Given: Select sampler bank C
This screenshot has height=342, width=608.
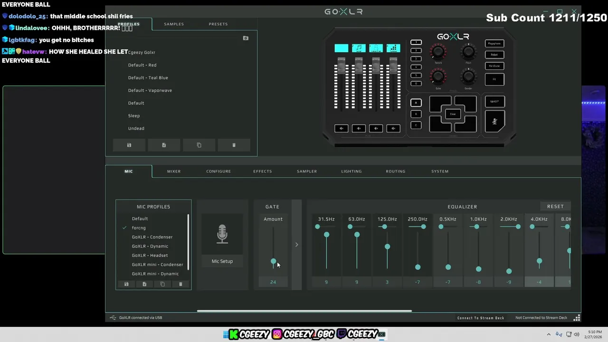Looking at the screenshot, I should 416,125.
